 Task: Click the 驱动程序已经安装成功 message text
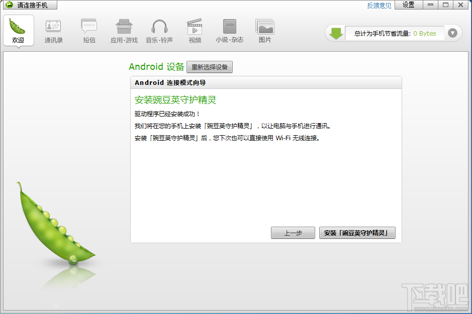[167, 114]
